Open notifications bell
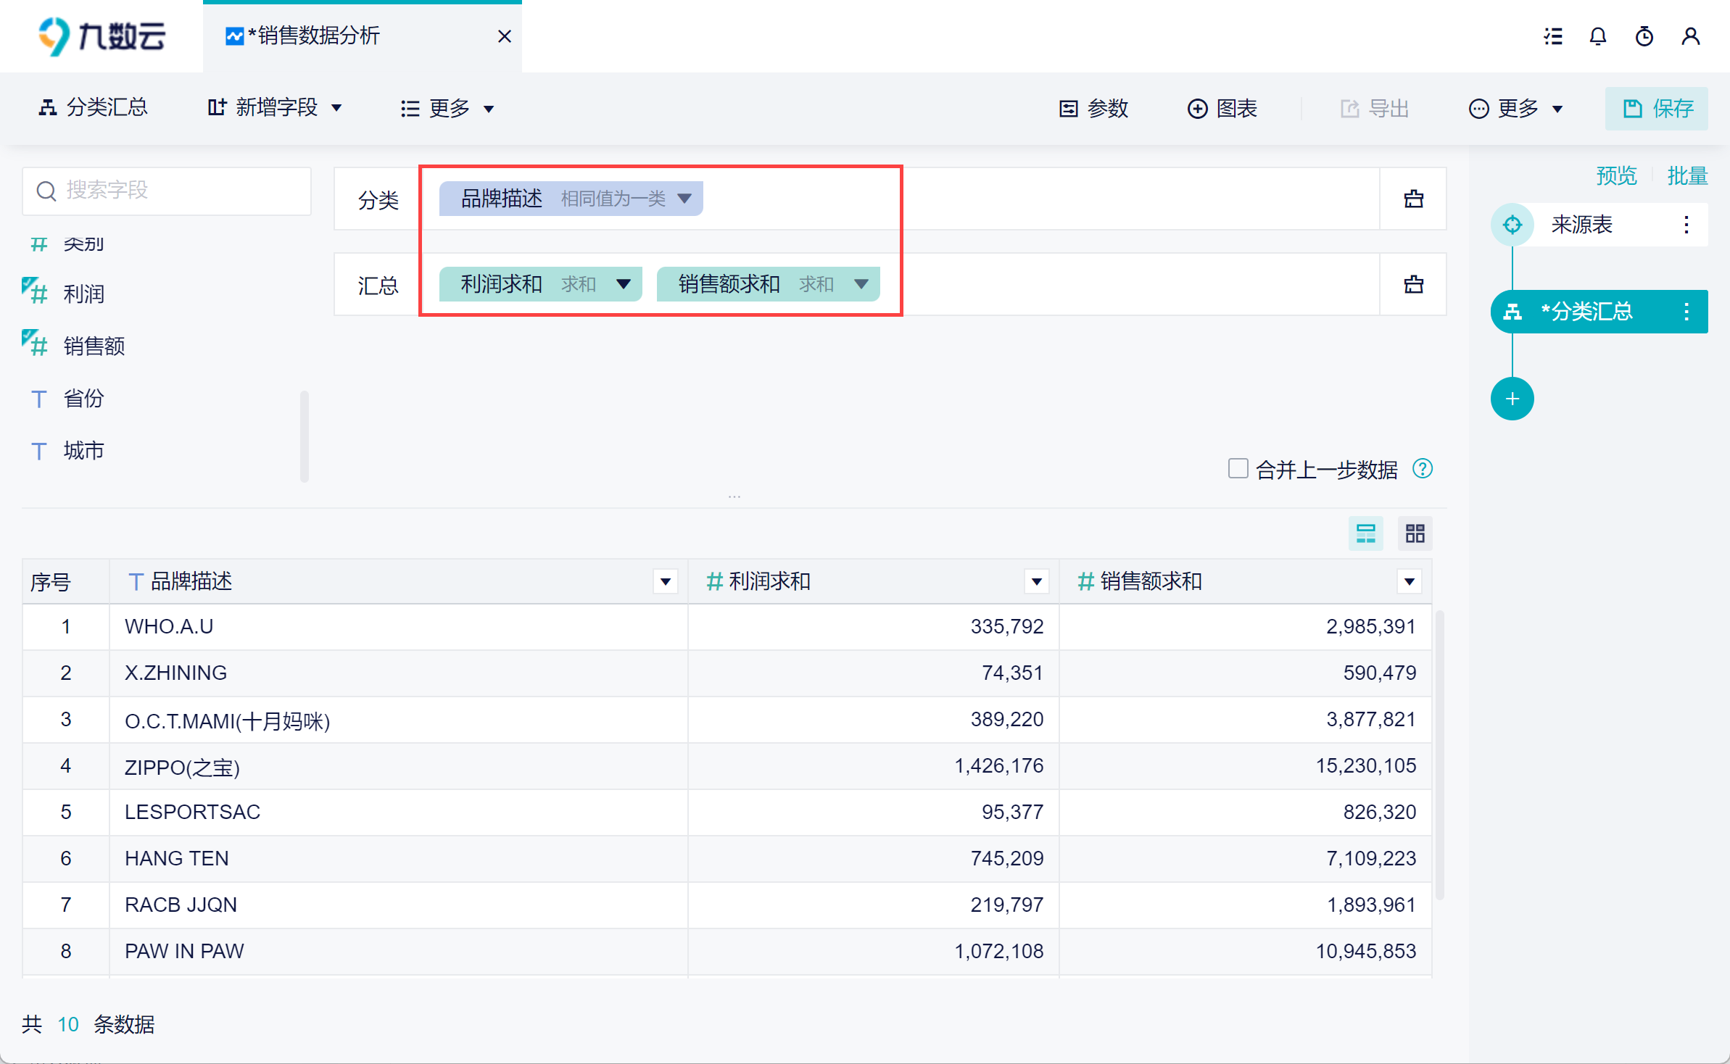Screen dimensions: 1730x1064 1598,36
